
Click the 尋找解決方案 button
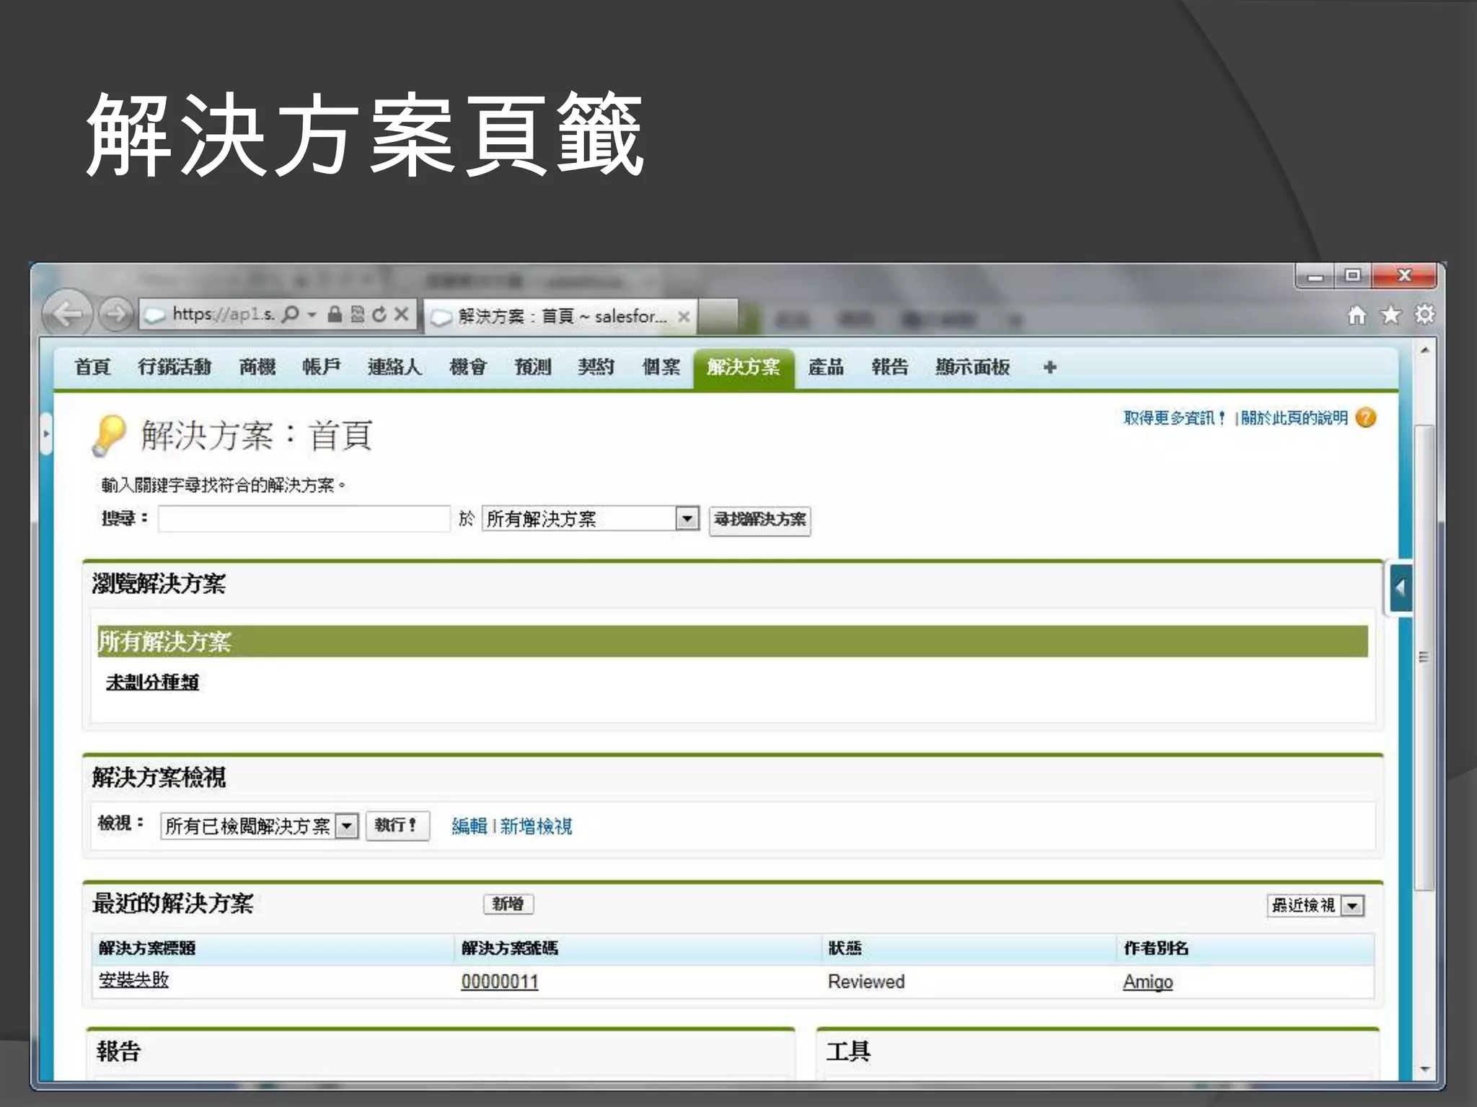pos(760,520)
